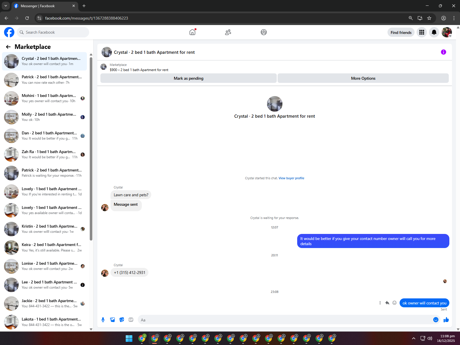
Task: Focus the Aa message input field
Action: [285, 320]
